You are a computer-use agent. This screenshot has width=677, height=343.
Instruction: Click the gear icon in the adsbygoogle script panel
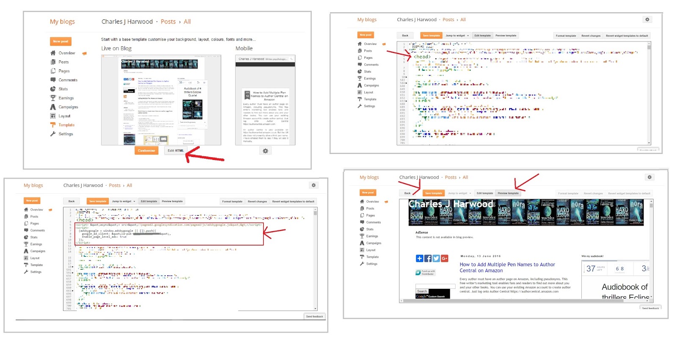[314, 185]
